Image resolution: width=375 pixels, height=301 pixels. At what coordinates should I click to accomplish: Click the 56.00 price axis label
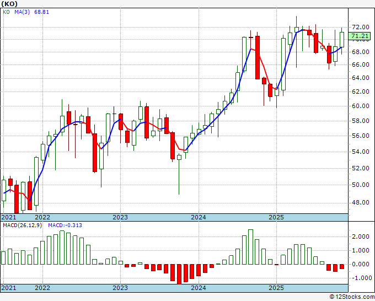(x=361, y=136)
